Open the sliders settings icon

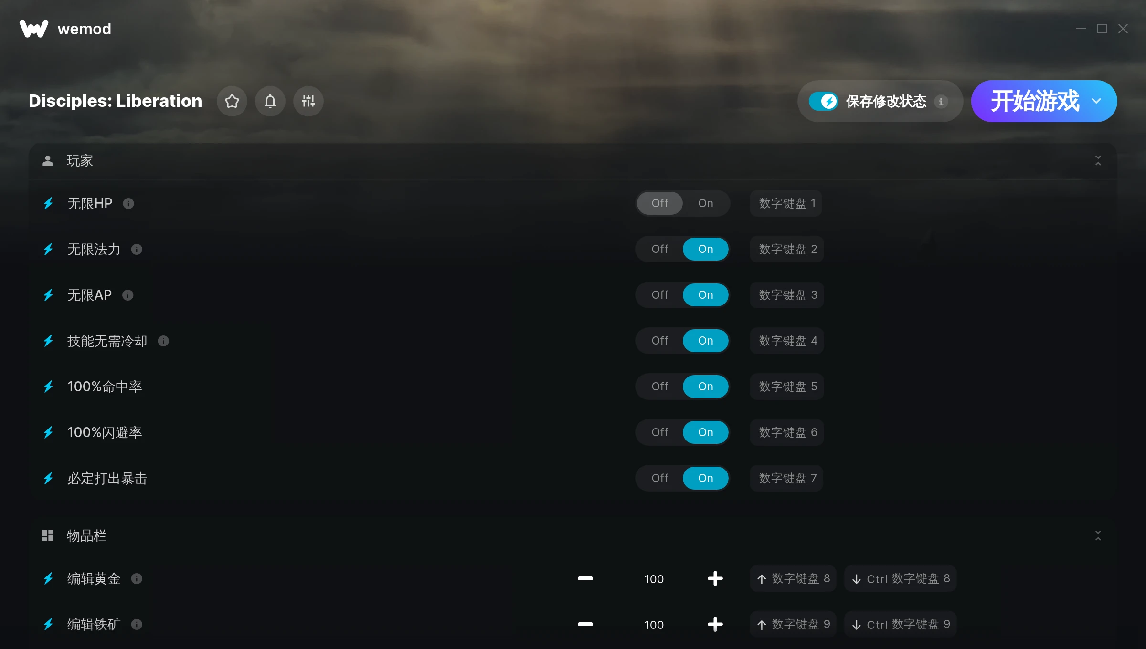pos(308,101)
